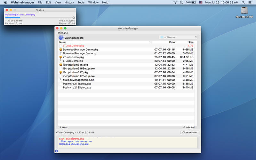Select the iScriptorium316Setup.exe file name
The height and width of the screenshot is (160, 256).
(79, 68)
